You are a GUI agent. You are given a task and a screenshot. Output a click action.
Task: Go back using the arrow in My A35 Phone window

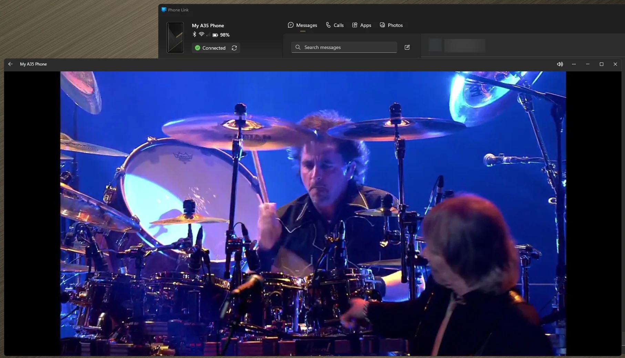(x=10, y=64)
